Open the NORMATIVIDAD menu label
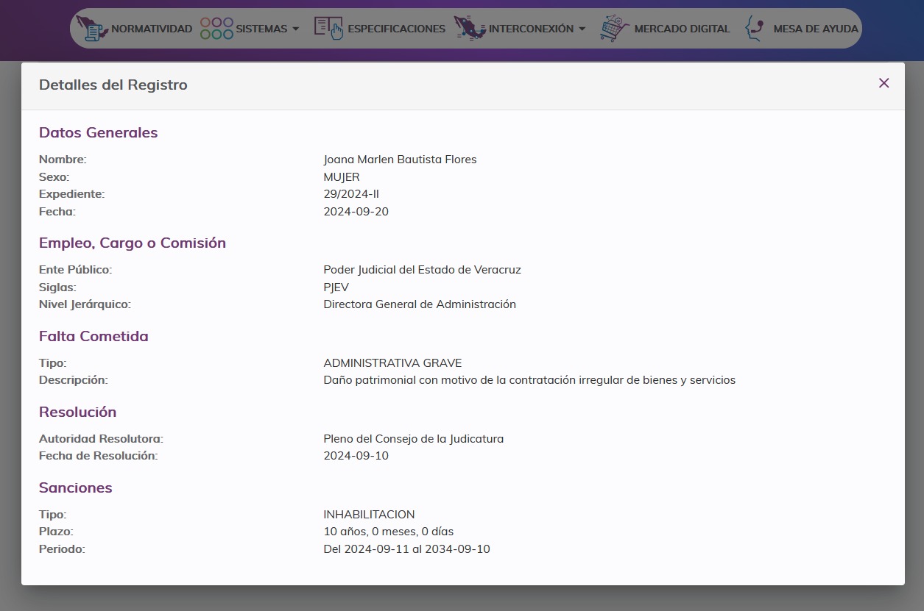 tap(151, 29)
